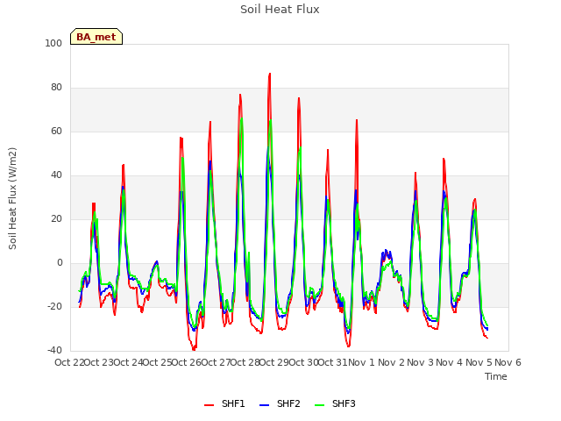Click the Nov 6 x-axis date label
The width and height of the screenshot is (561, 421).
coord(508,362)
